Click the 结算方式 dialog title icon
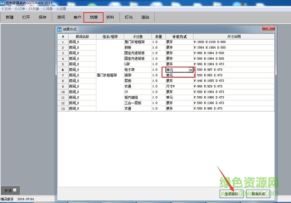The width and height of the screenshot is (291, 203). coord(59,29)
